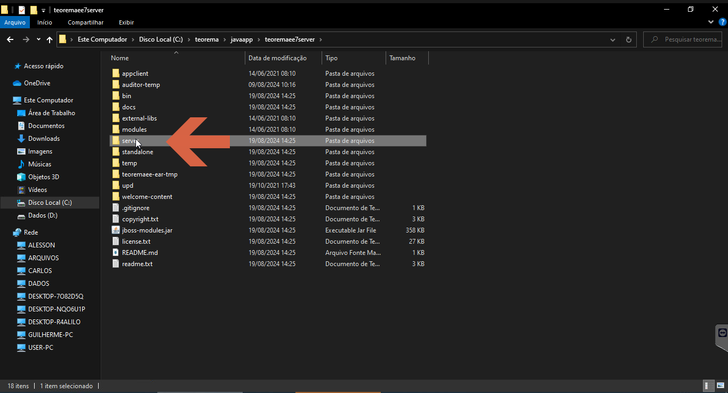Select the DESKTOP-7O82D5Q network computer
This screenshot has width=728, height=393.
pyautogui.click(x=55, y=296)
